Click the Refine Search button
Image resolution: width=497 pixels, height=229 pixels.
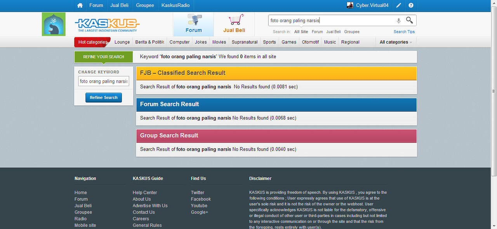(x=104, y=97)
